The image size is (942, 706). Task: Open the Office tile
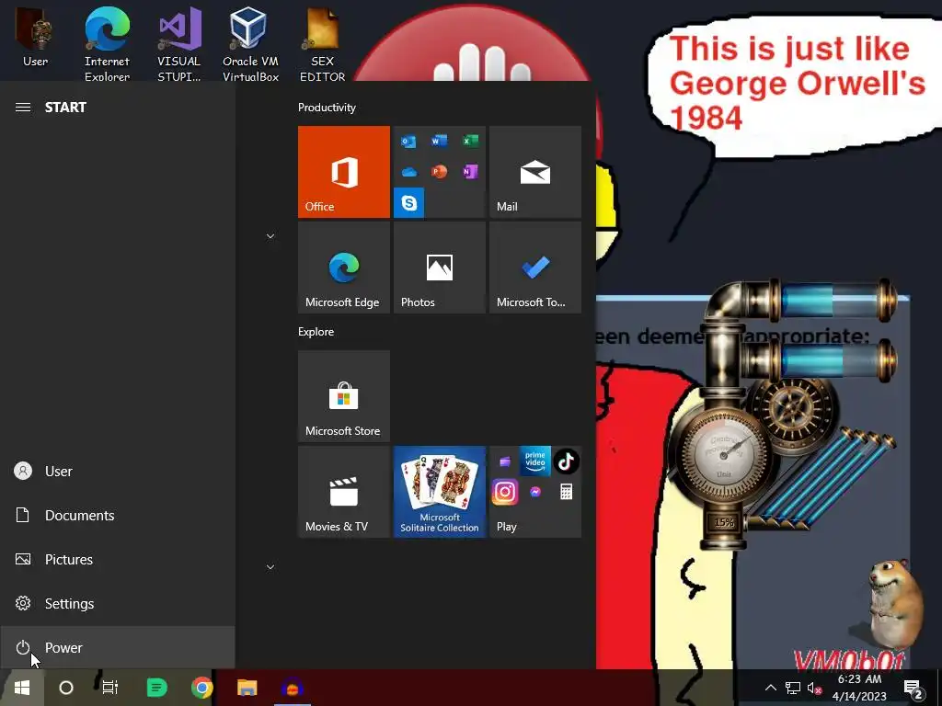click(x=344, y=172)
